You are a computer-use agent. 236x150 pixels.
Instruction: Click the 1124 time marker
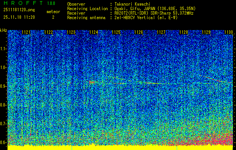coord(94,32)
